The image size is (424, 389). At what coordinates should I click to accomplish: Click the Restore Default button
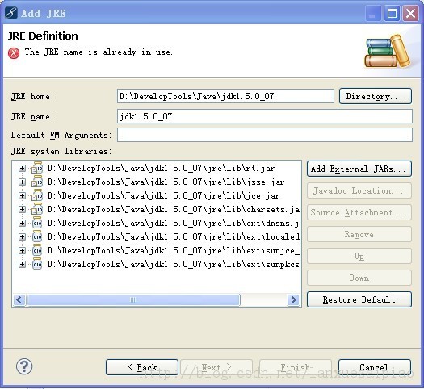click(x=359, y=299)
